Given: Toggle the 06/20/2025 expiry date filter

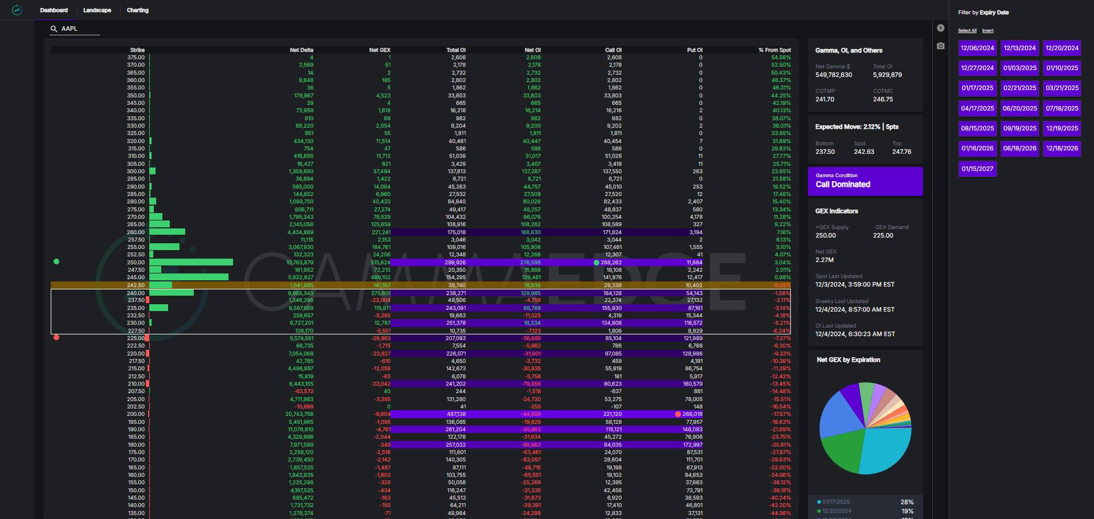Looking at the screenshot, I should coord(1019,108).
